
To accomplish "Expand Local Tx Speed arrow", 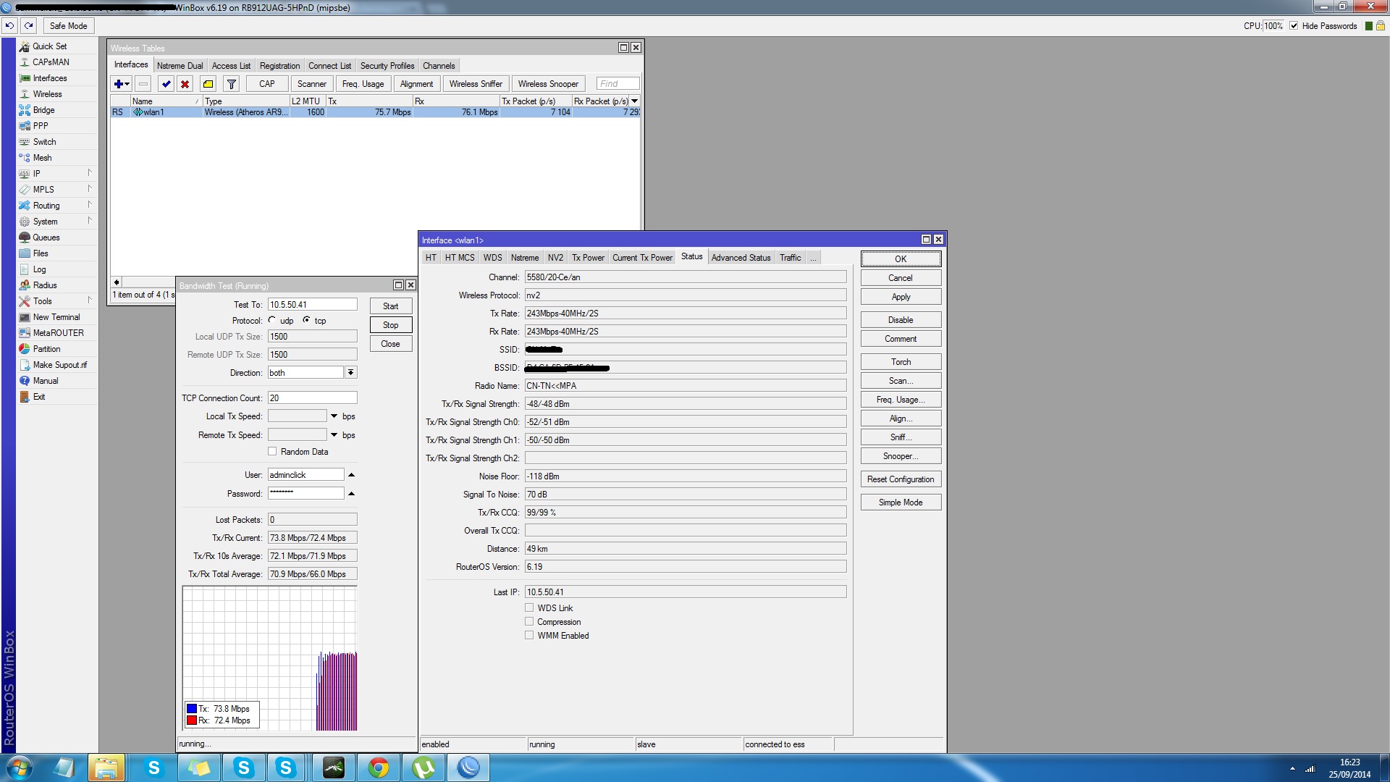I will 334,416.
